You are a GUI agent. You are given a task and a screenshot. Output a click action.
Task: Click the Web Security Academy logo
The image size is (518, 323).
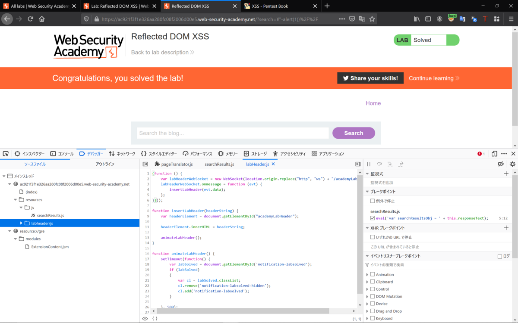point(88,46)
